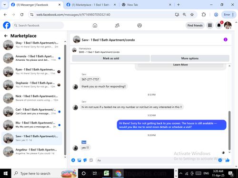Open the notifications bell icon
Viewport: 238px width, 178px height.
[219, 25]
